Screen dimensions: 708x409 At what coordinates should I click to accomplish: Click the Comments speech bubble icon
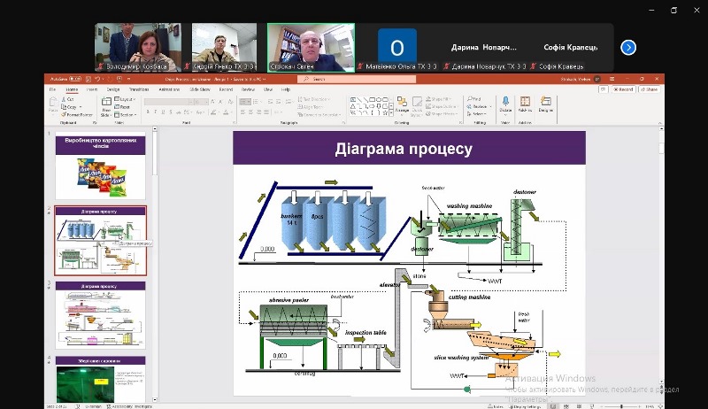click(x=604, y=89)
